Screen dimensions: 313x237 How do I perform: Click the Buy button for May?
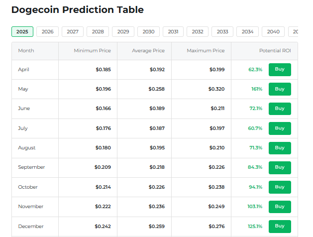click(x=280, y=89)
